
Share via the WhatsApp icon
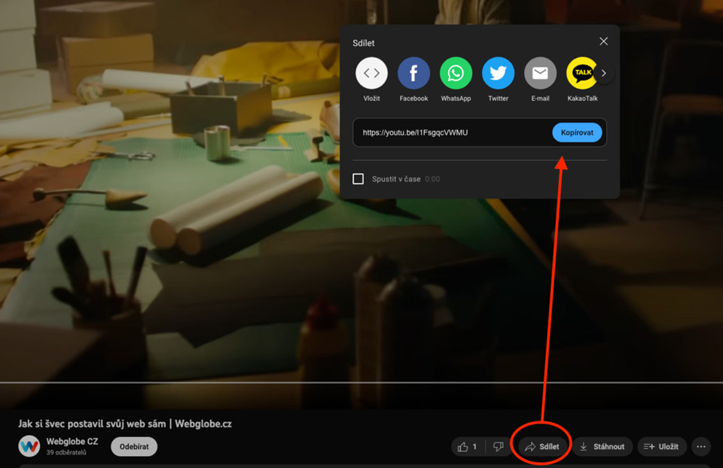click(x=456, y=73)
